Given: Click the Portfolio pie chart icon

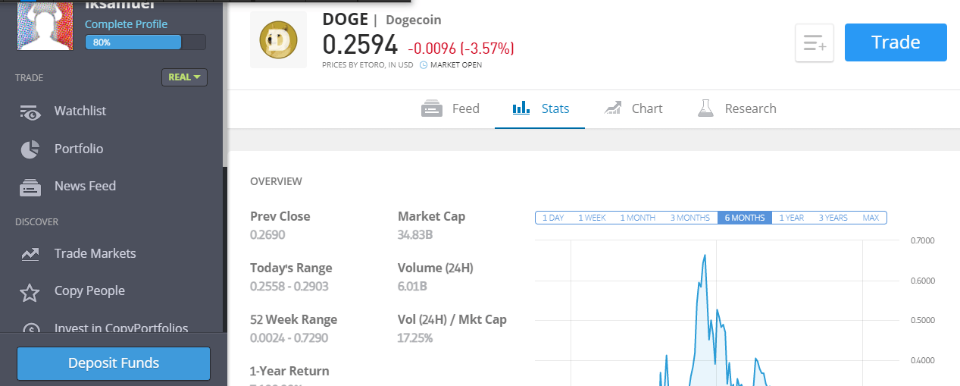Looking at the screenshot, I should coord(30,149).
